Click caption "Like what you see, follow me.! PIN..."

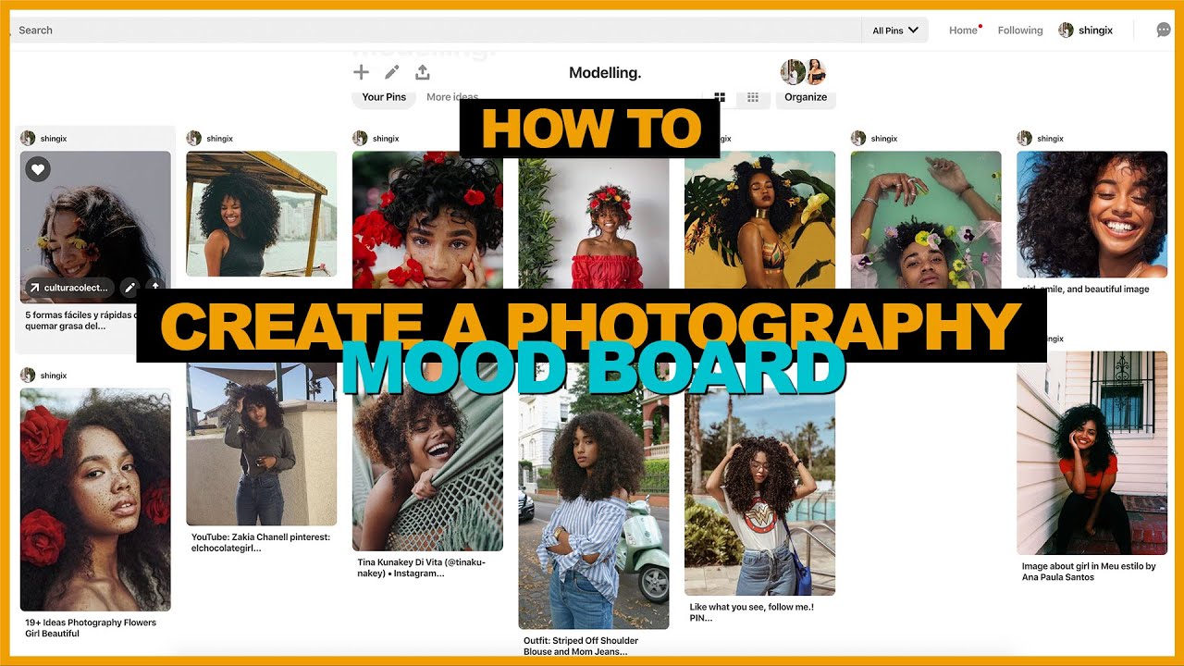tap(752, 612)
